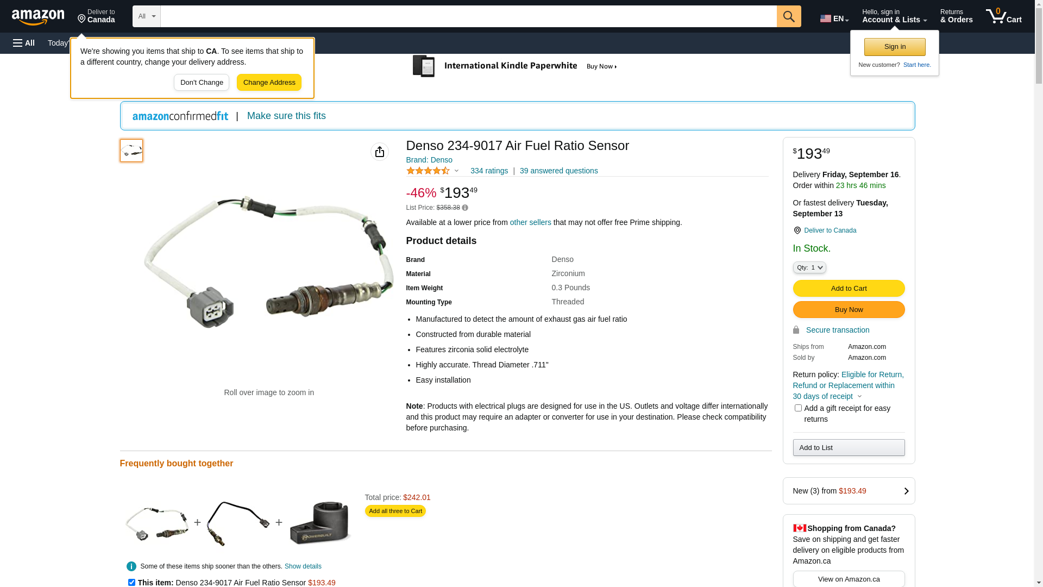Toggle the This item checkbox
Image resolution: width=1043 pixels, height=587 pixels.
[x=131, y=582]
